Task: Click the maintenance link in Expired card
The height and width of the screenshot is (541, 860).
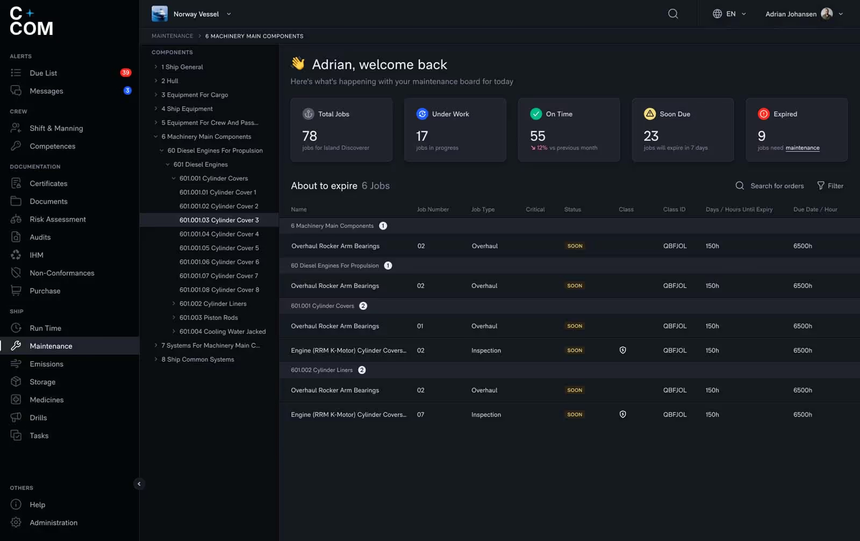Action: pyautogui.click(x=802, y=148)
